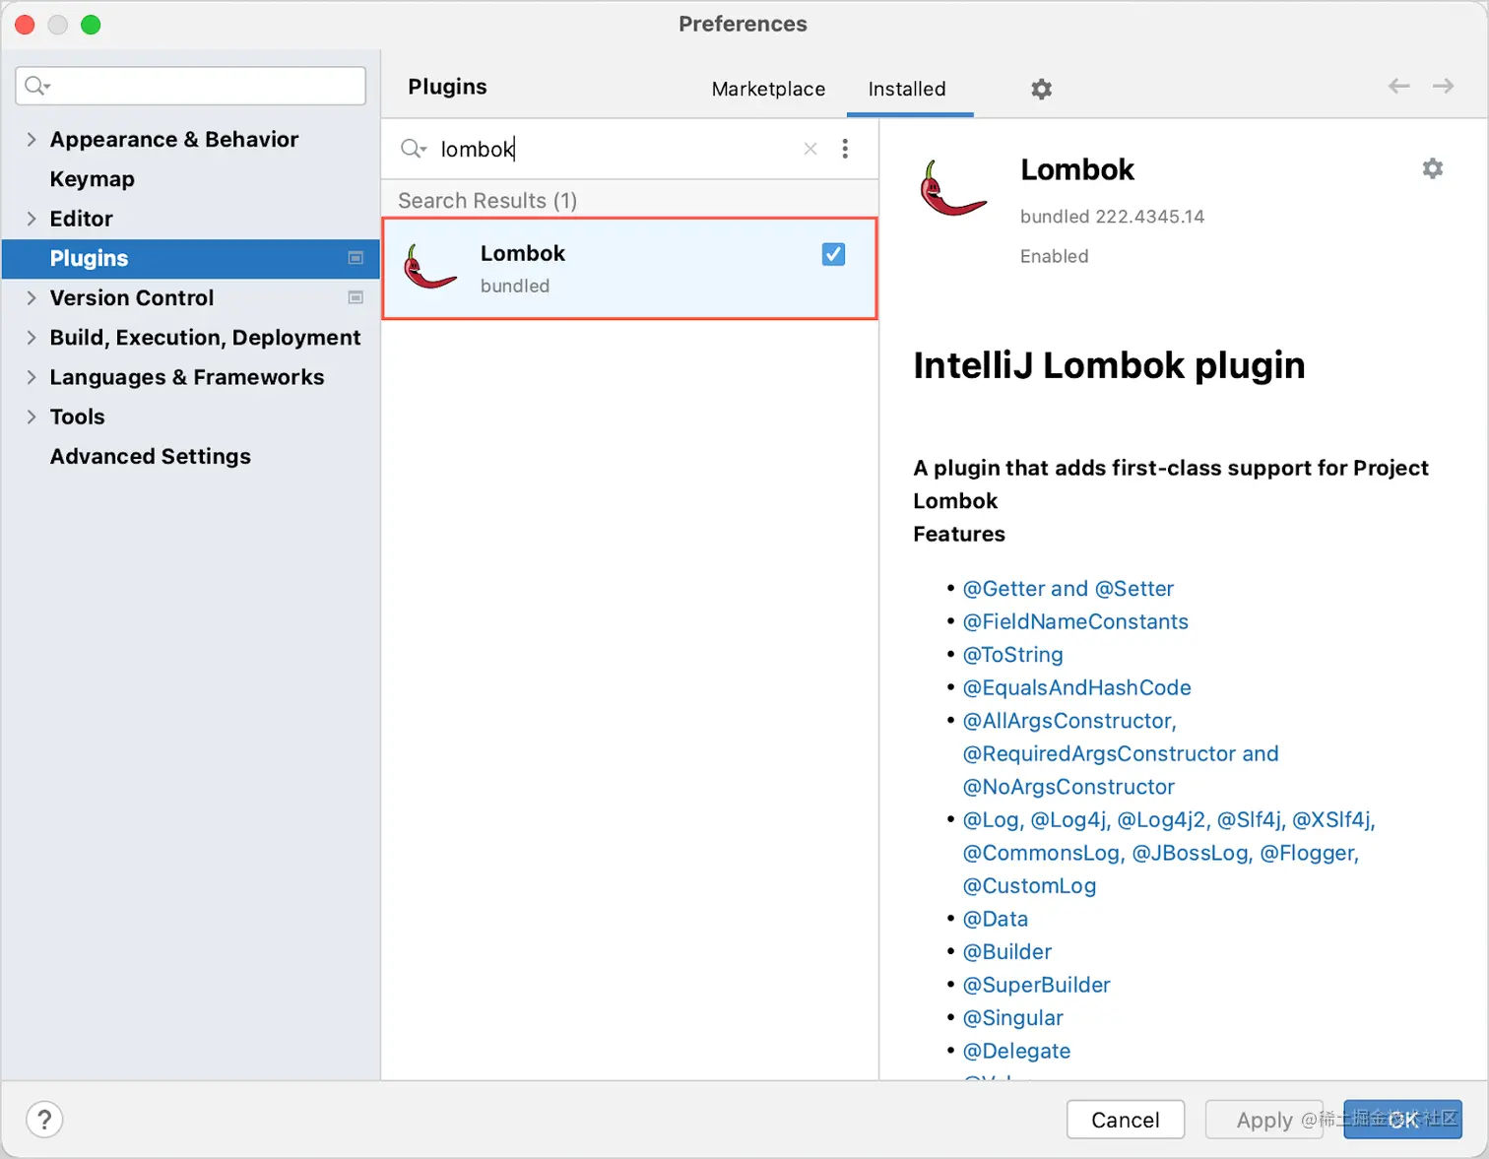The width and height of the screenshot is (1489, 1159).
Task: Clear the lombok search using the X icon
Action: pos(809,149)
